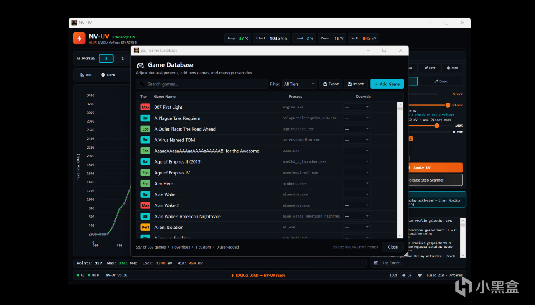The width and height of the screenshot is (535, 305).
Task: Click the Stock voltage slider handle
Action: pyautogui.click(x=448, y=105)
